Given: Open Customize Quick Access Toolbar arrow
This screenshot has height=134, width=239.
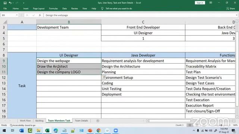Looking at the screenshot, I should [x=24, y=3].
